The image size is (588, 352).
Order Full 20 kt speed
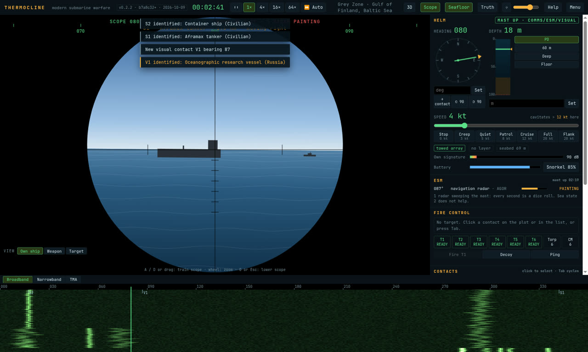(548, 136)
